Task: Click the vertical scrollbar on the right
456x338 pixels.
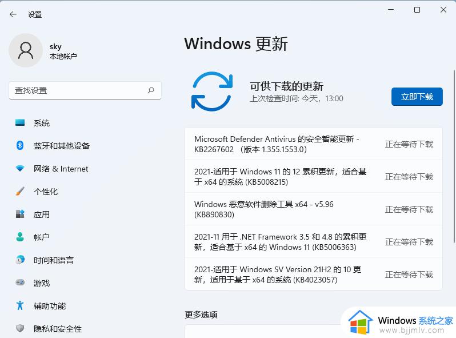Action: 454,156
